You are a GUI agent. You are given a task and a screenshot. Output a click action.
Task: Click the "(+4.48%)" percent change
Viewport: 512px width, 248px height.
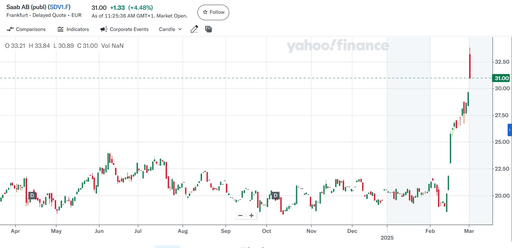[141, 8]
